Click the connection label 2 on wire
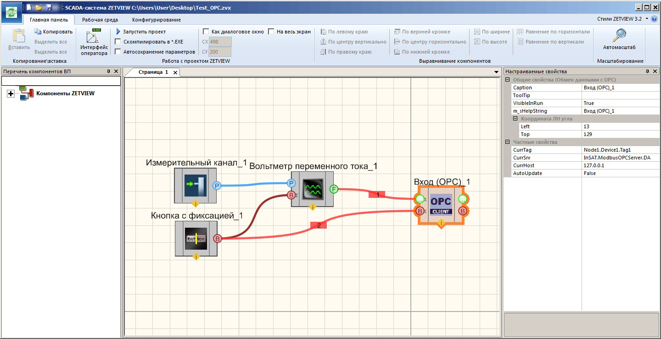The height and width of the screenshot is (339, 661). coord(319,225)
